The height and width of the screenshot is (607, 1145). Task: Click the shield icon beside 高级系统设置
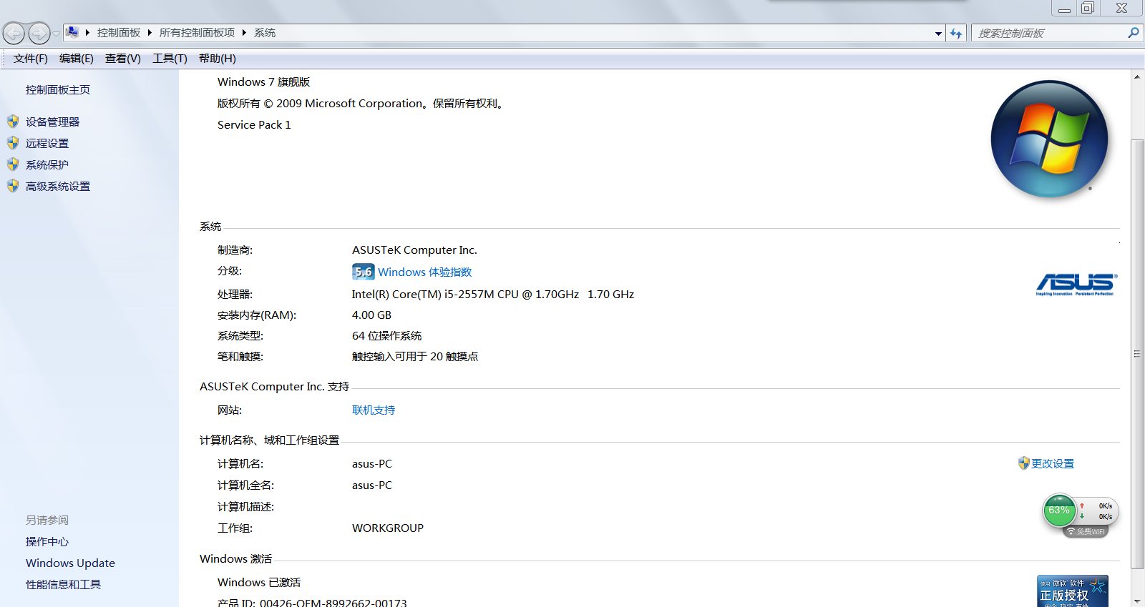13,186
